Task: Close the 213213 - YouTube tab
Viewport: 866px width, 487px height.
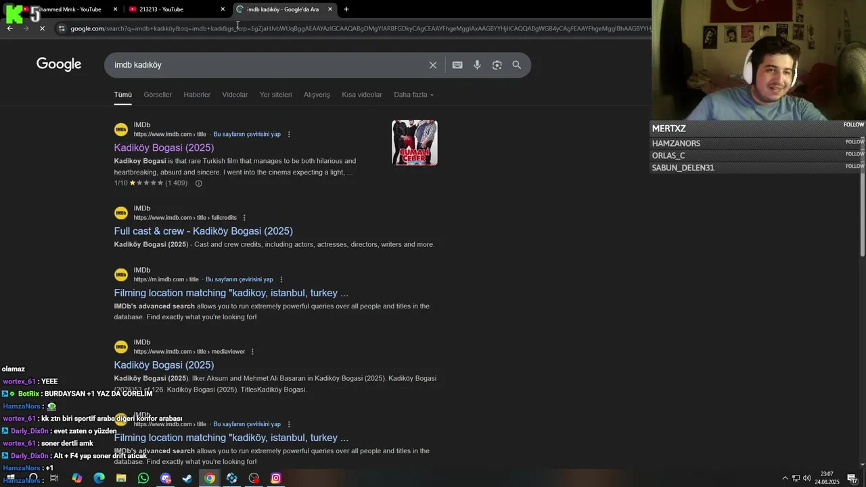Action: coord(223,9)
